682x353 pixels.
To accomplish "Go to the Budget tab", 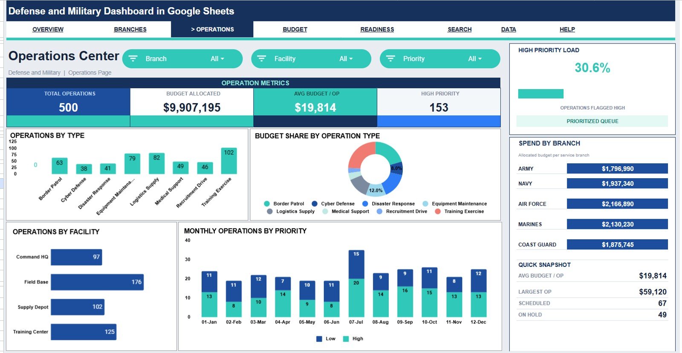I will coord(295,29).
